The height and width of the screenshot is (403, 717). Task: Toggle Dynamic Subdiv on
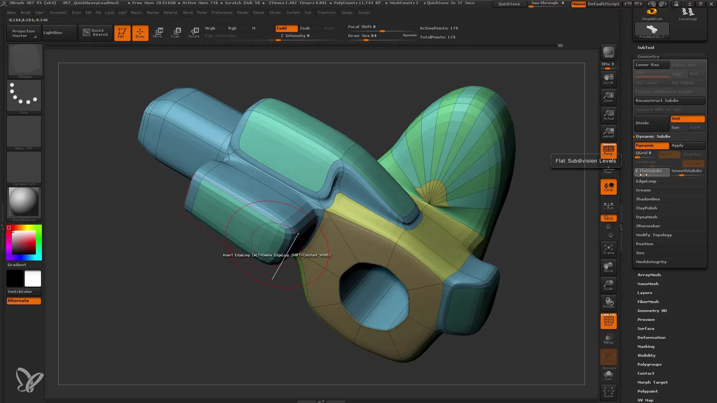pos(651,145)
